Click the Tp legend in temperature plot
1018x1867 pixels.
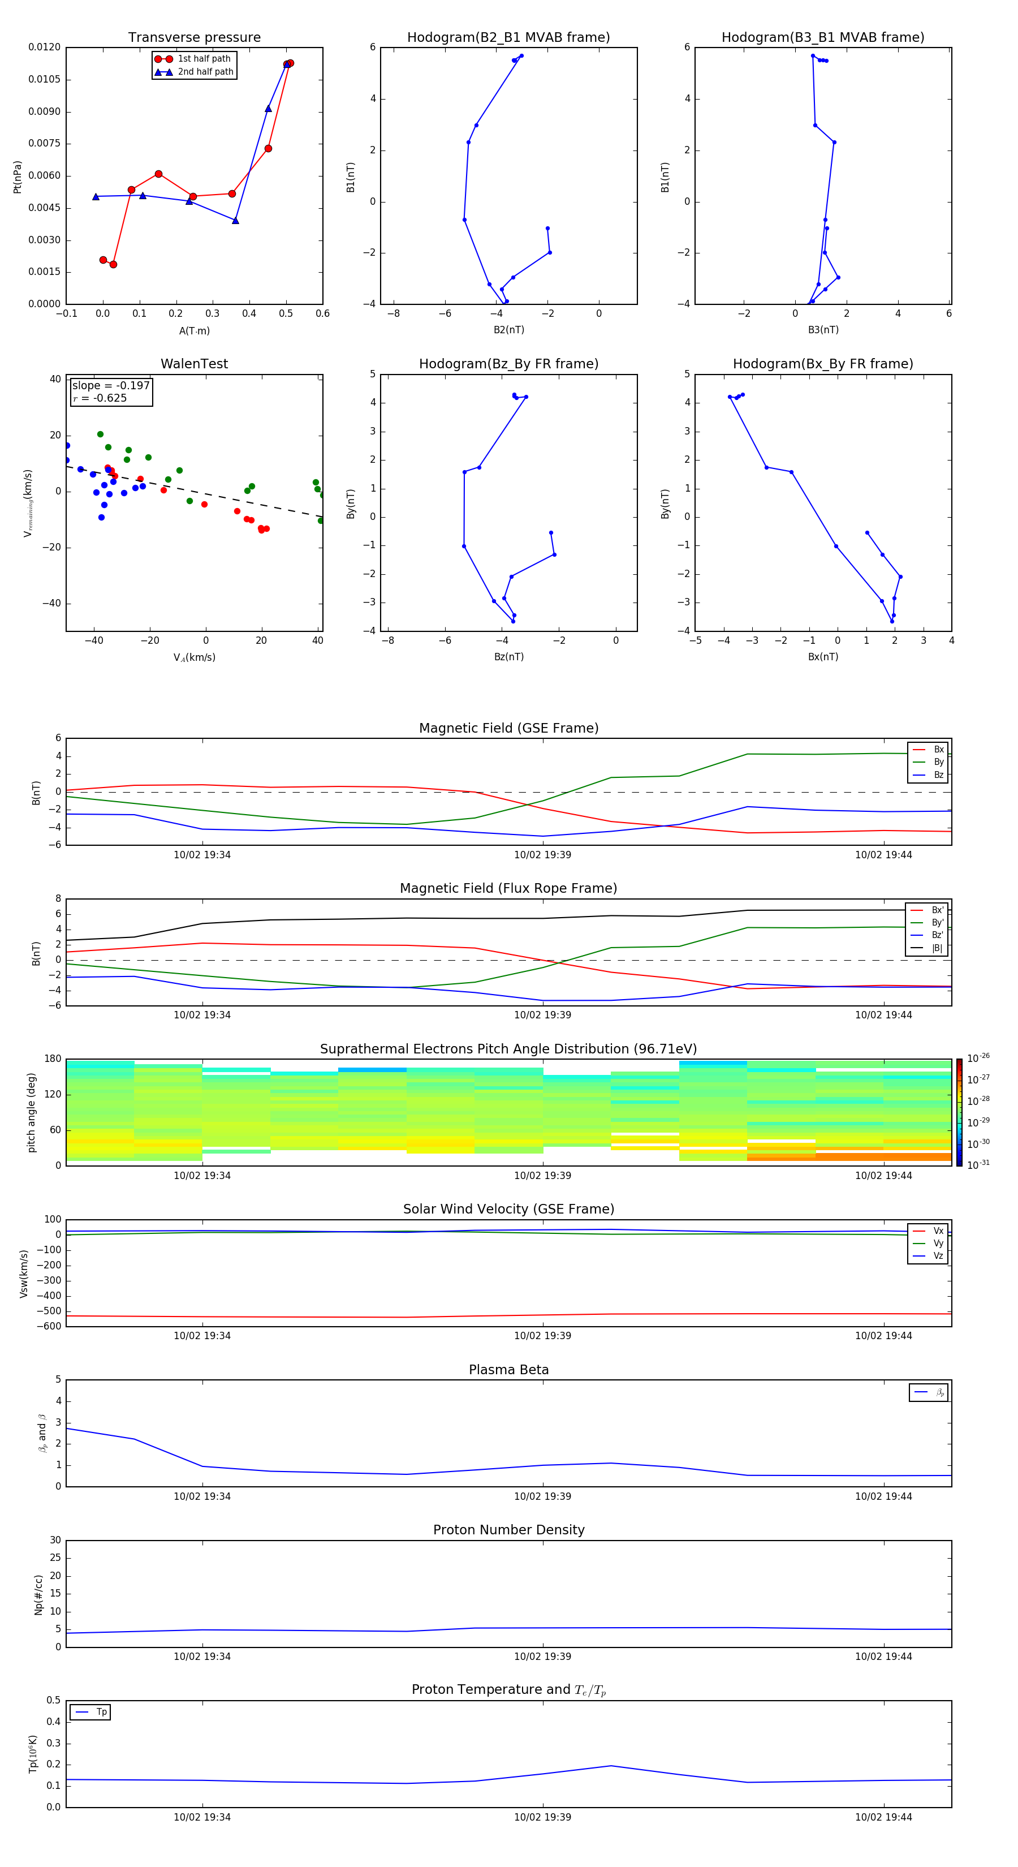click(90, 1712)
